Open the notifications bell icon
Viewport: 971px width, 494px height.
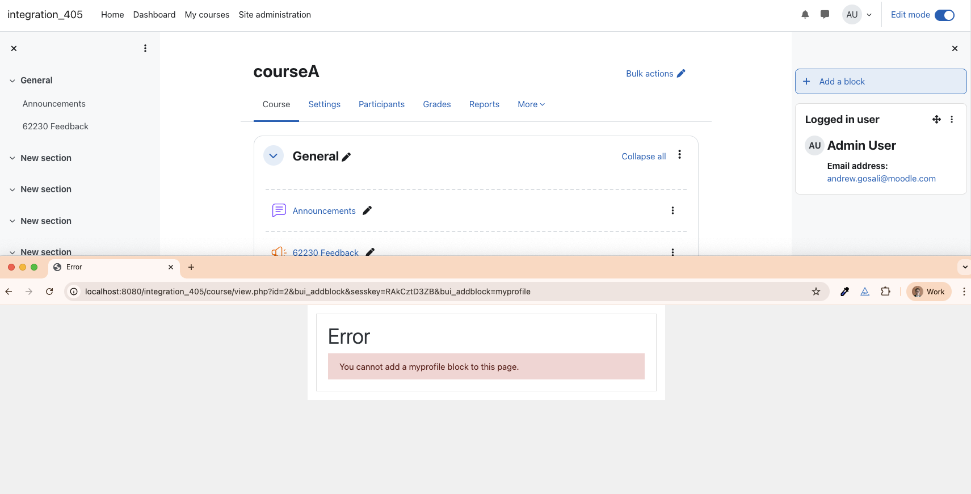point(805,15)
